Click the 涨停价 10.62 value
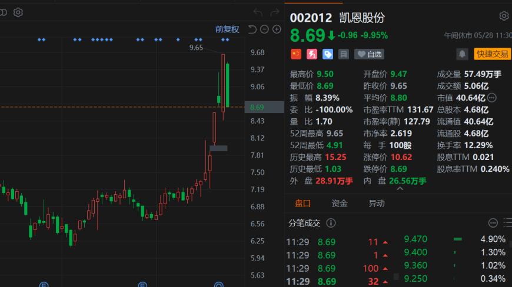 (401, 157)
